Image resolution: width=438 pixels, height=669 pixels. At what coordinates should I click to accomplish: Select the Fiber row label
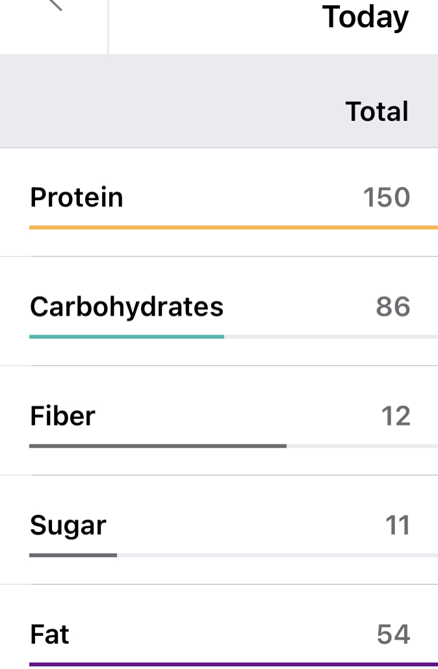coord(62,416)
